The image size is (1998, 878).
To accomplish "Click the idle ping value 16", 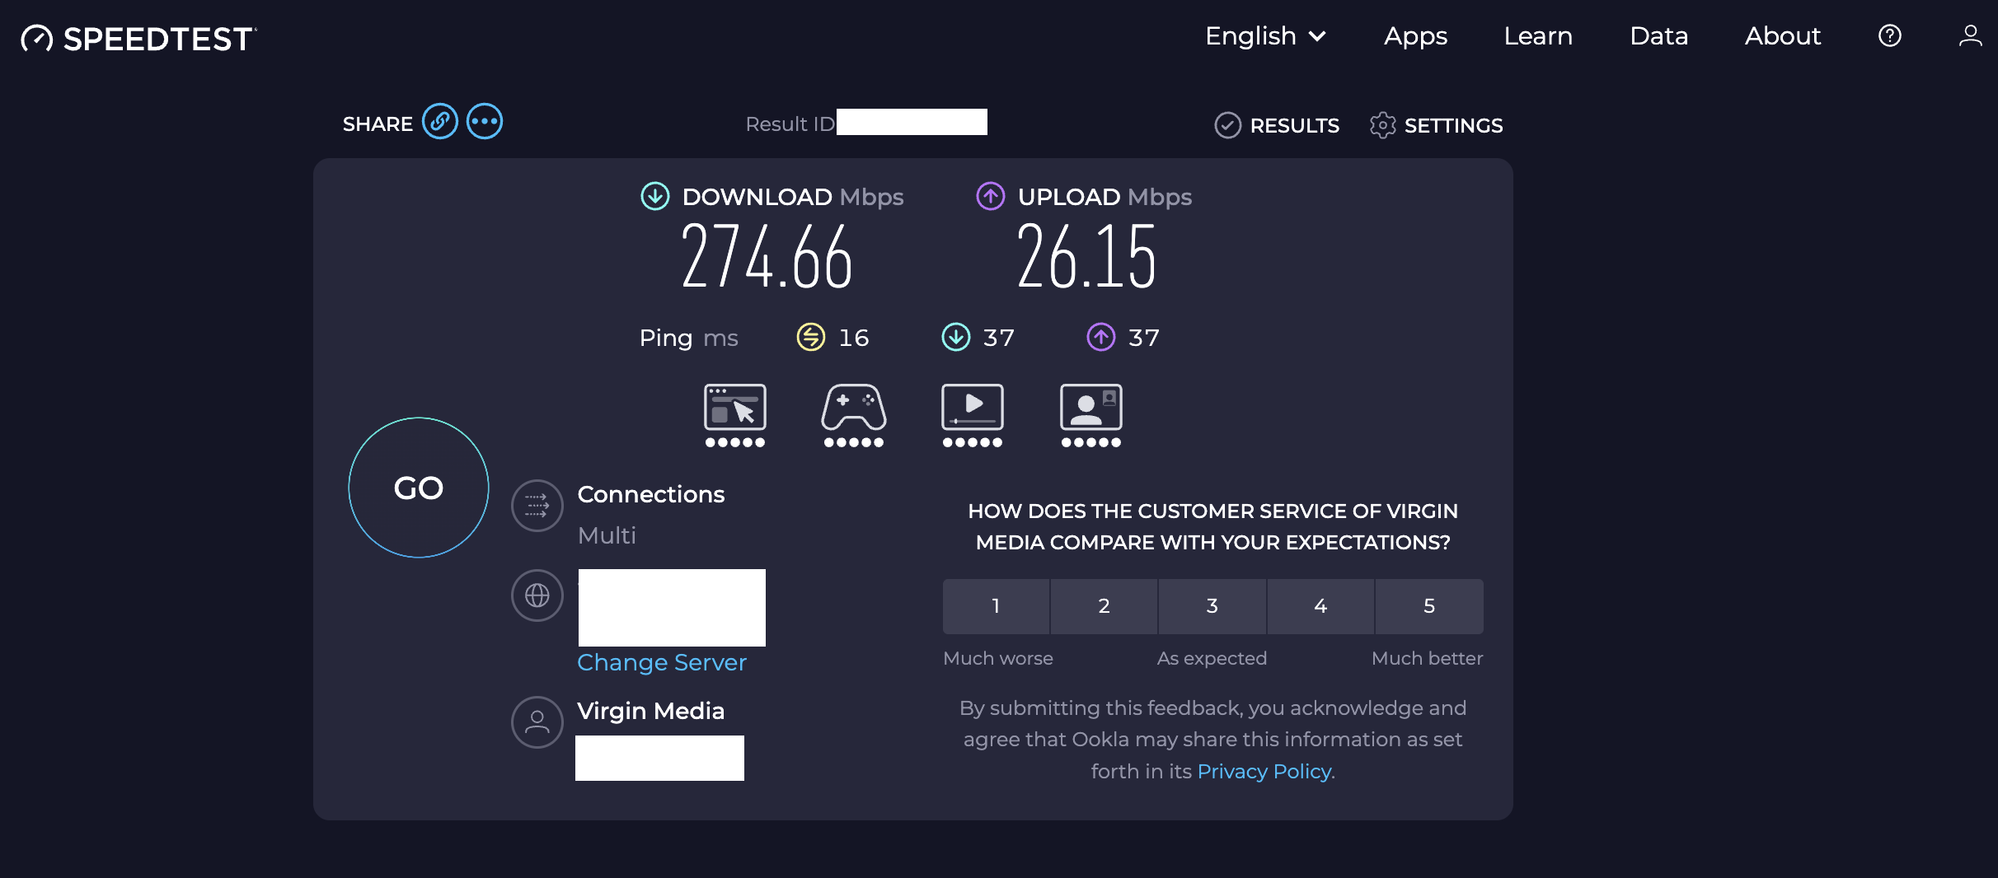I will click(854, 338).
